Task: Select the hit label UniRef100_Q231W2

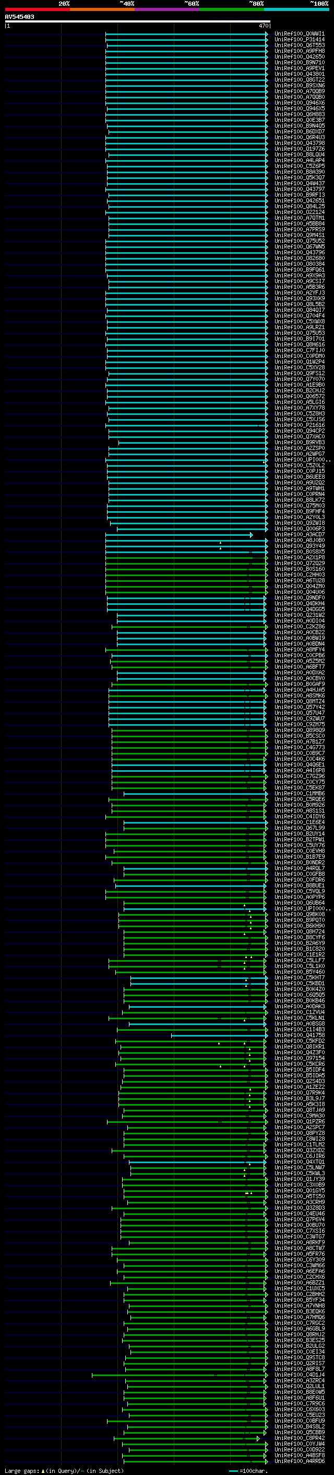Action: [299, 615]
